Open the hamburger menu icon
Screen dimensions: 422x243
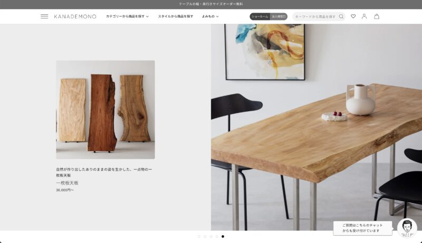click(x=44, y=16)
